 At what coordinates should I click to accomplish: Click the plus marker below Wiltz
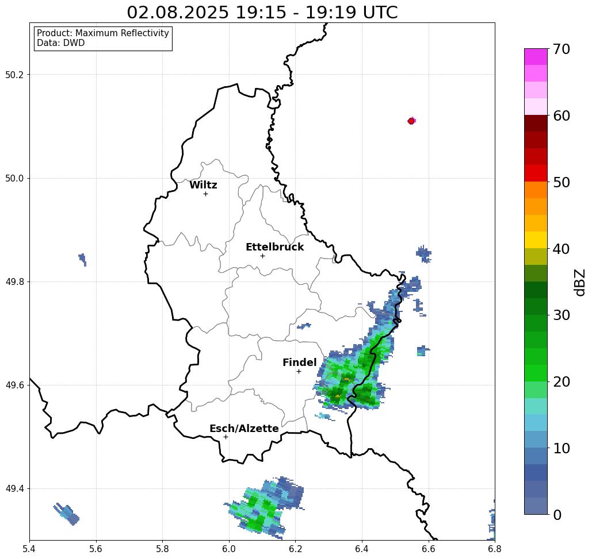[x=205, y=194]
